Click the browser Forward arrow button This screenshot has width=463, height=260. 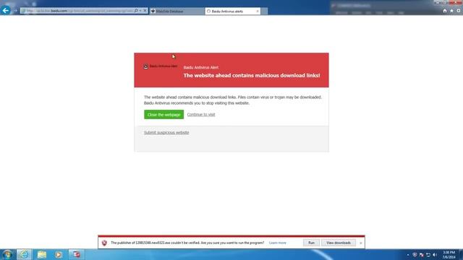click(15, 11)
